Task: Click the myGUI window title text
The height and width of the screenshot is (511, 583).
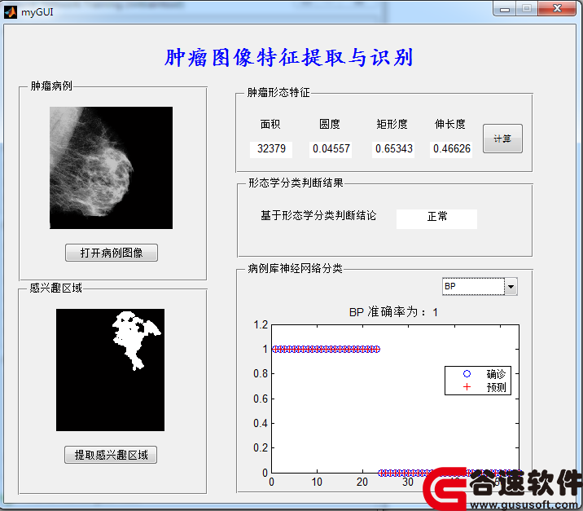Action: coord(37,12)
